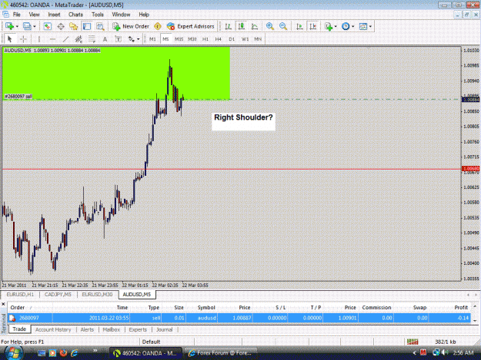Click the New Chart icon

tap(9, 26)
